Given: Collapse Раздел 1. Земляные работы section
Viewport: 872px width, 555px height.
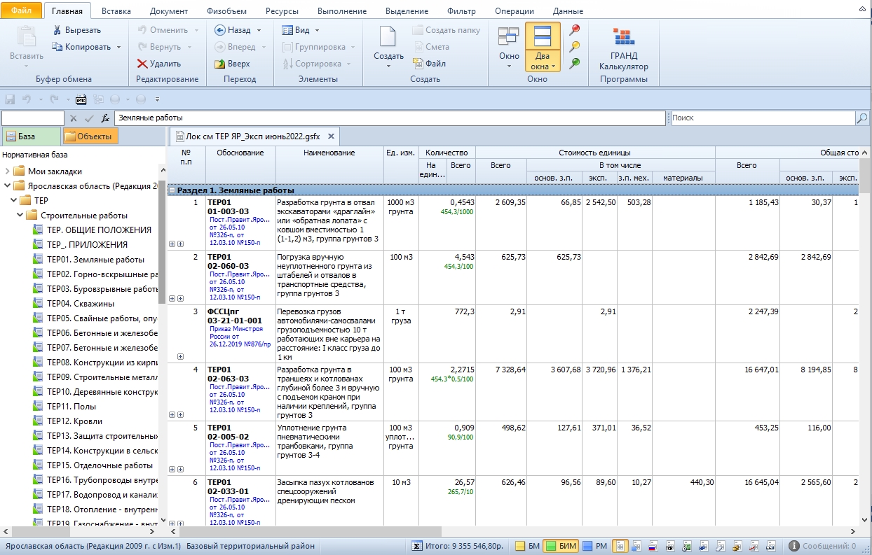Looking at the screenshot, I should click(172, 190).
